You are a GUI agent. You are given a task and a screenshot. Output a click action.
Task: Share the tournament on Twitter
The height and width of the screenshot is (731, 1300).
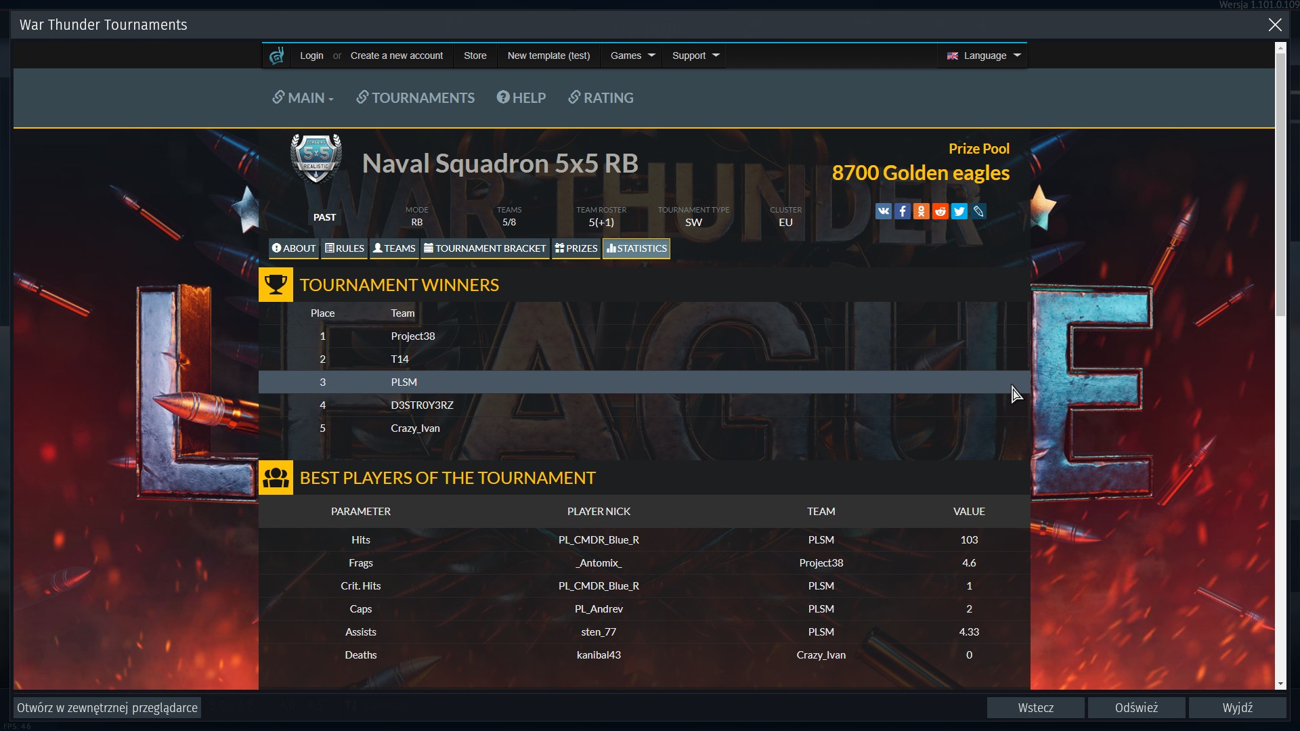click(959, 211)
